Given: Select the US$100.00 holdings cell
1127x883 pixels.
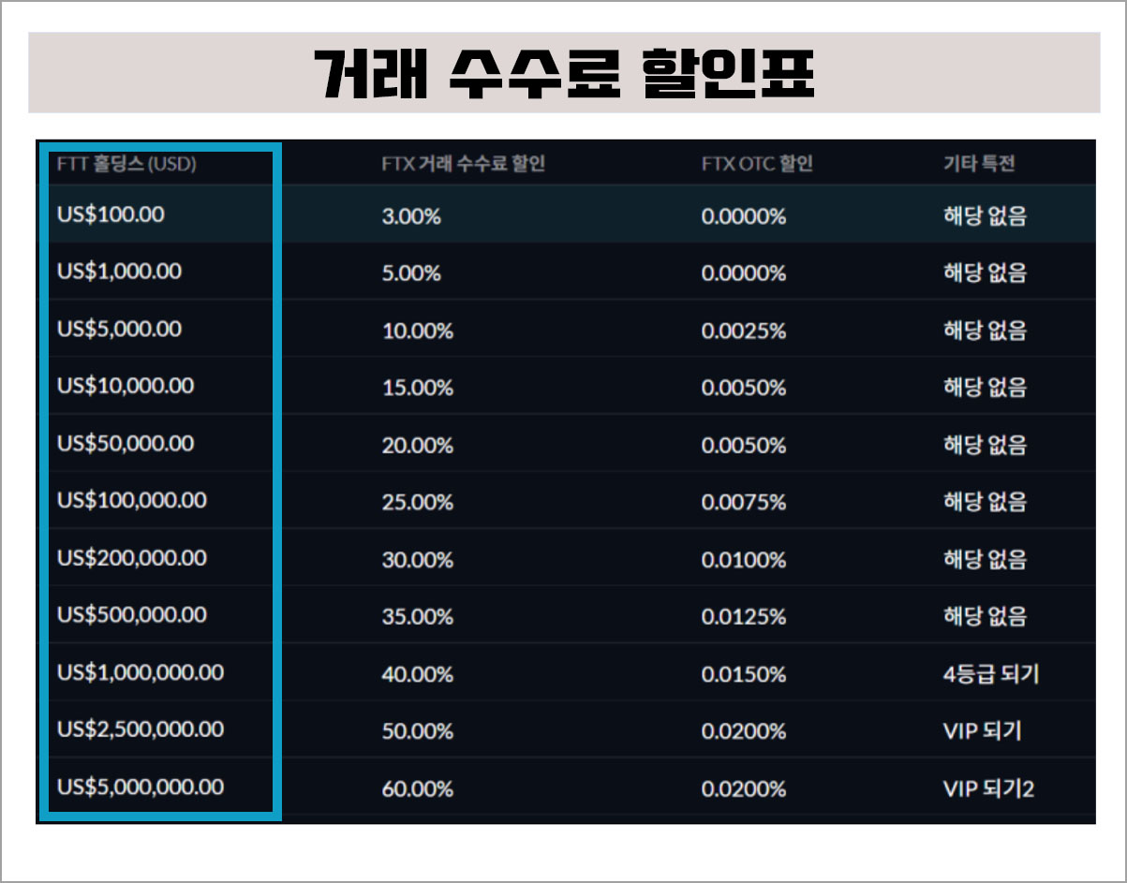Looking at the screenshot, I should [111, 214].
